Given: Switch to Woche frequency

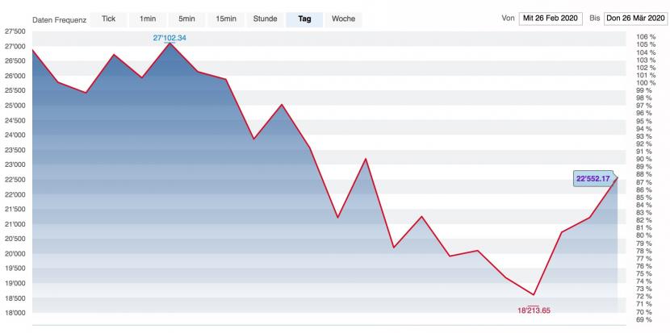Looking at the screenshot, I should pos(344,19).
